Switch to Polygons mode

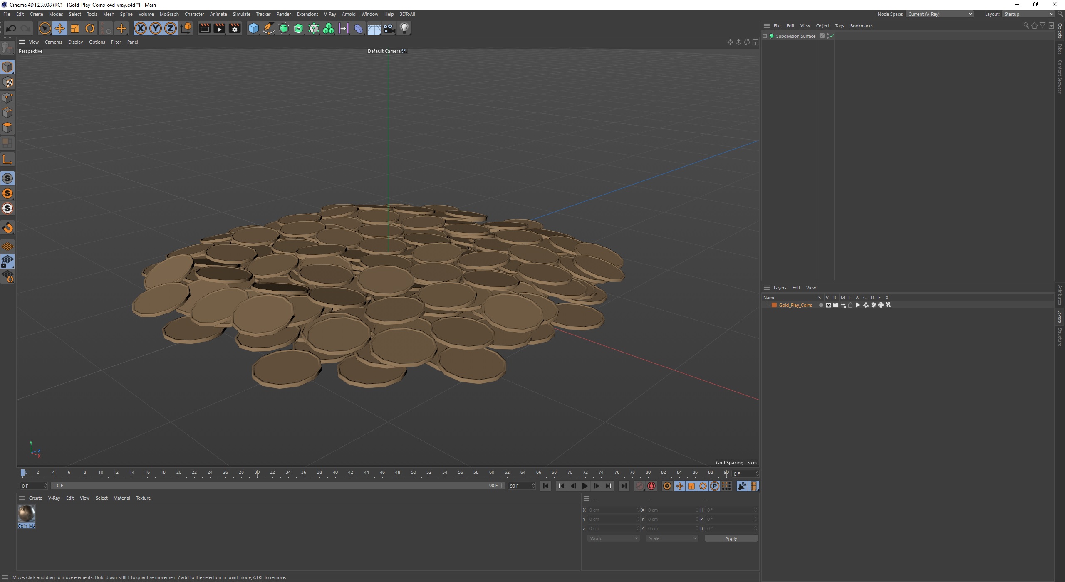(7, 128)
